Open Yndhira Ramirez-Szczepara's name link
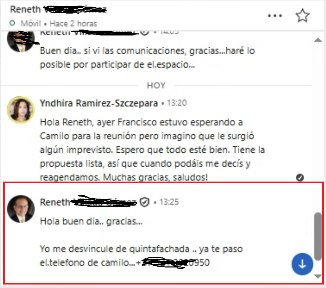 (99, 103)
